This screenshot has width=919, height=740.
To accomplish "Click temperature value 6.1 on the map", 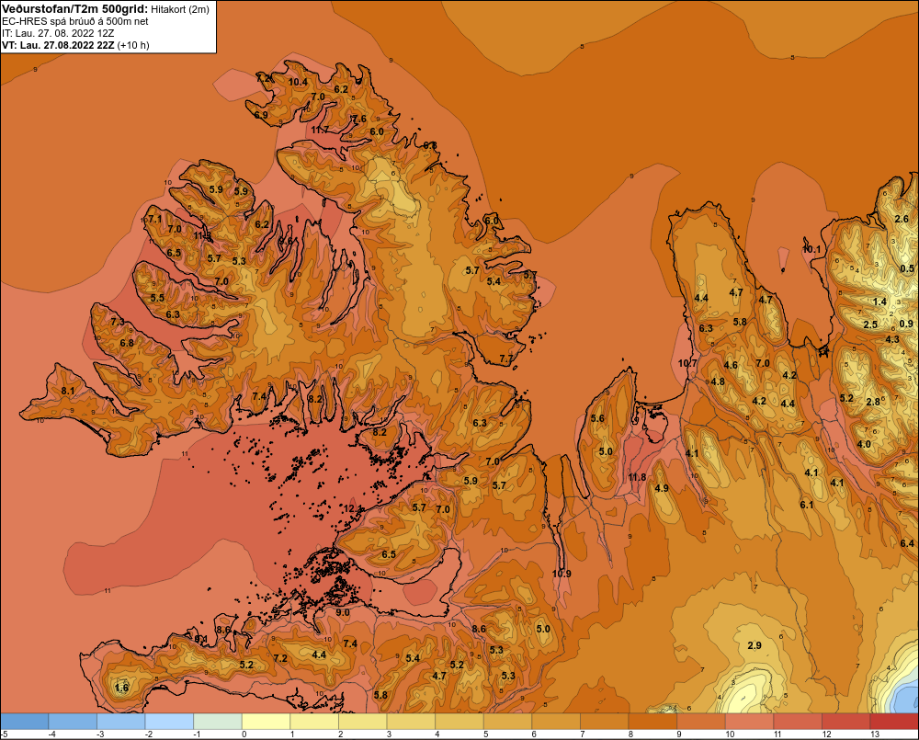I will [807, 505].
